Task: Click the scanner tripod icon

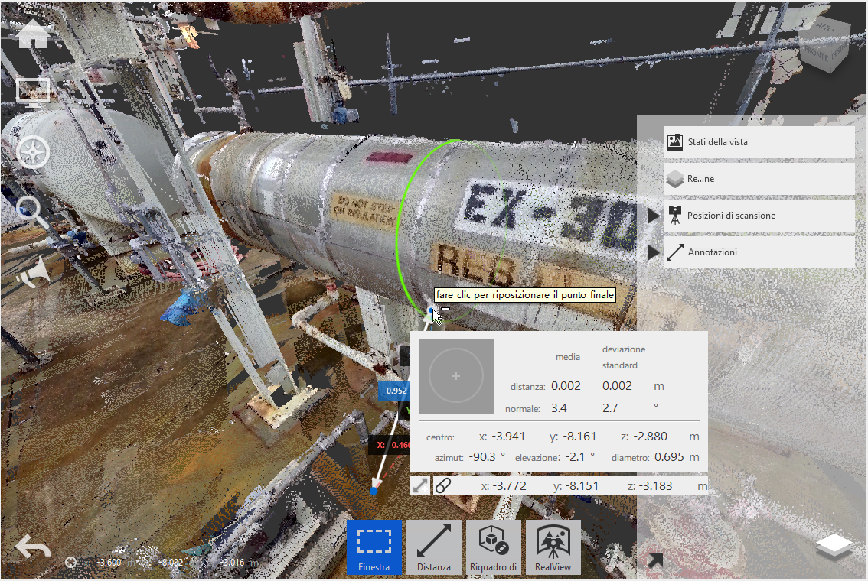Action: [x=675, y=215]
